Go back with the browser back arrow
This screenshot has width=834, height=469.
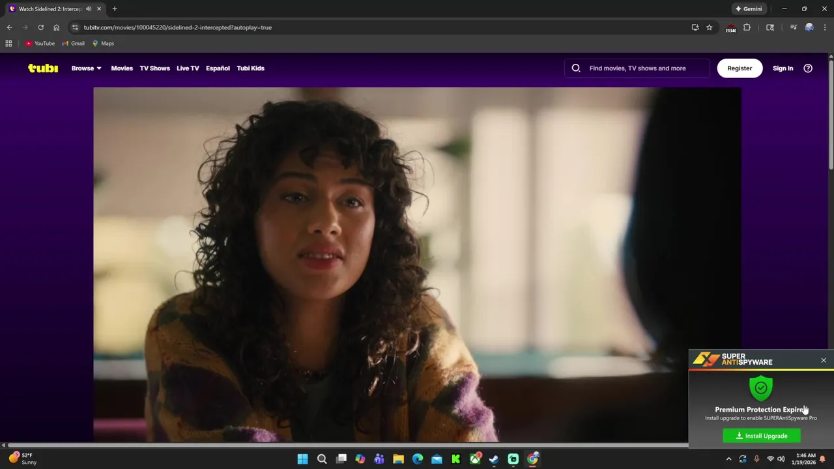click(x=9, y=27)
